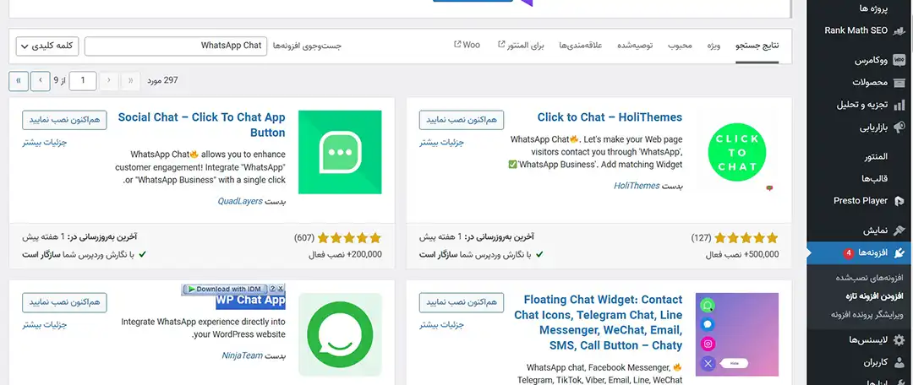Switch to محبوب popular tab
913x385 pixels.
[x=680, y=46]
